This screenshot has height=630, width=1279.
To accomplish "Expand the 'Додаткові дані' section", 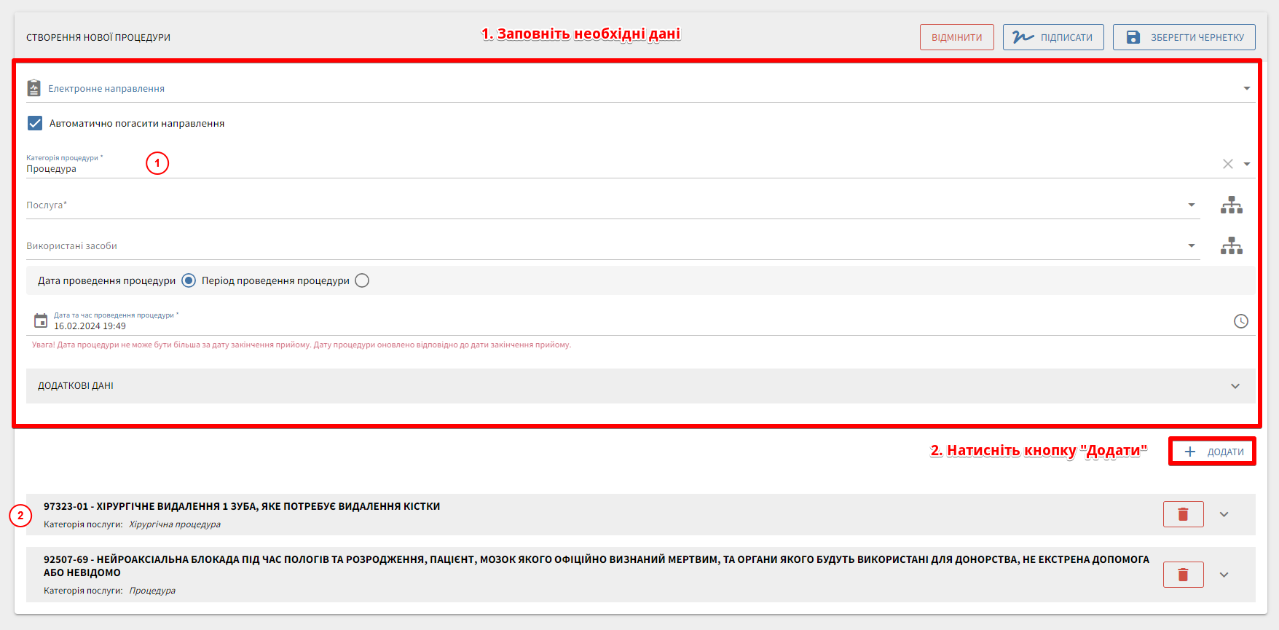I will tap(1235, 386).
